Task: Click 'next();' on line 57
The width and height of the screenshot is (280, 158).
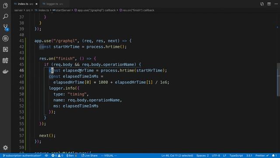Action: [47, 136]
